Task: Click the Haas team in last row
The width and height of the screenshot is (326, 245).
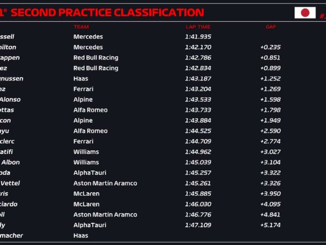Action: [x=81, y=235]
